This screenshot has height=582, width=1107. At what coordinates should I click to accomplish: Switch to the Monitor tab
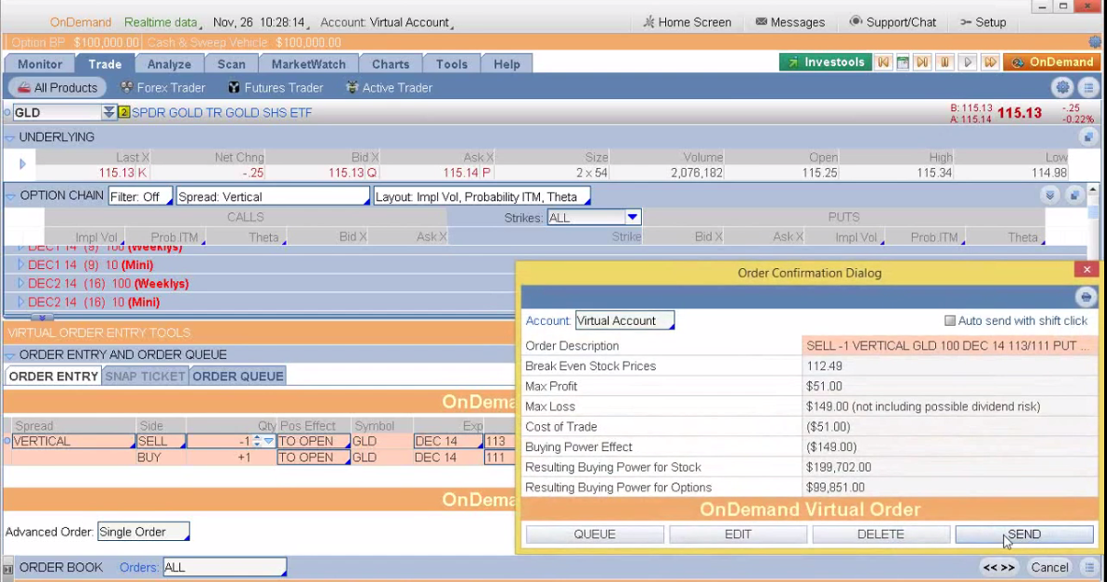click(x=39, y=64)
